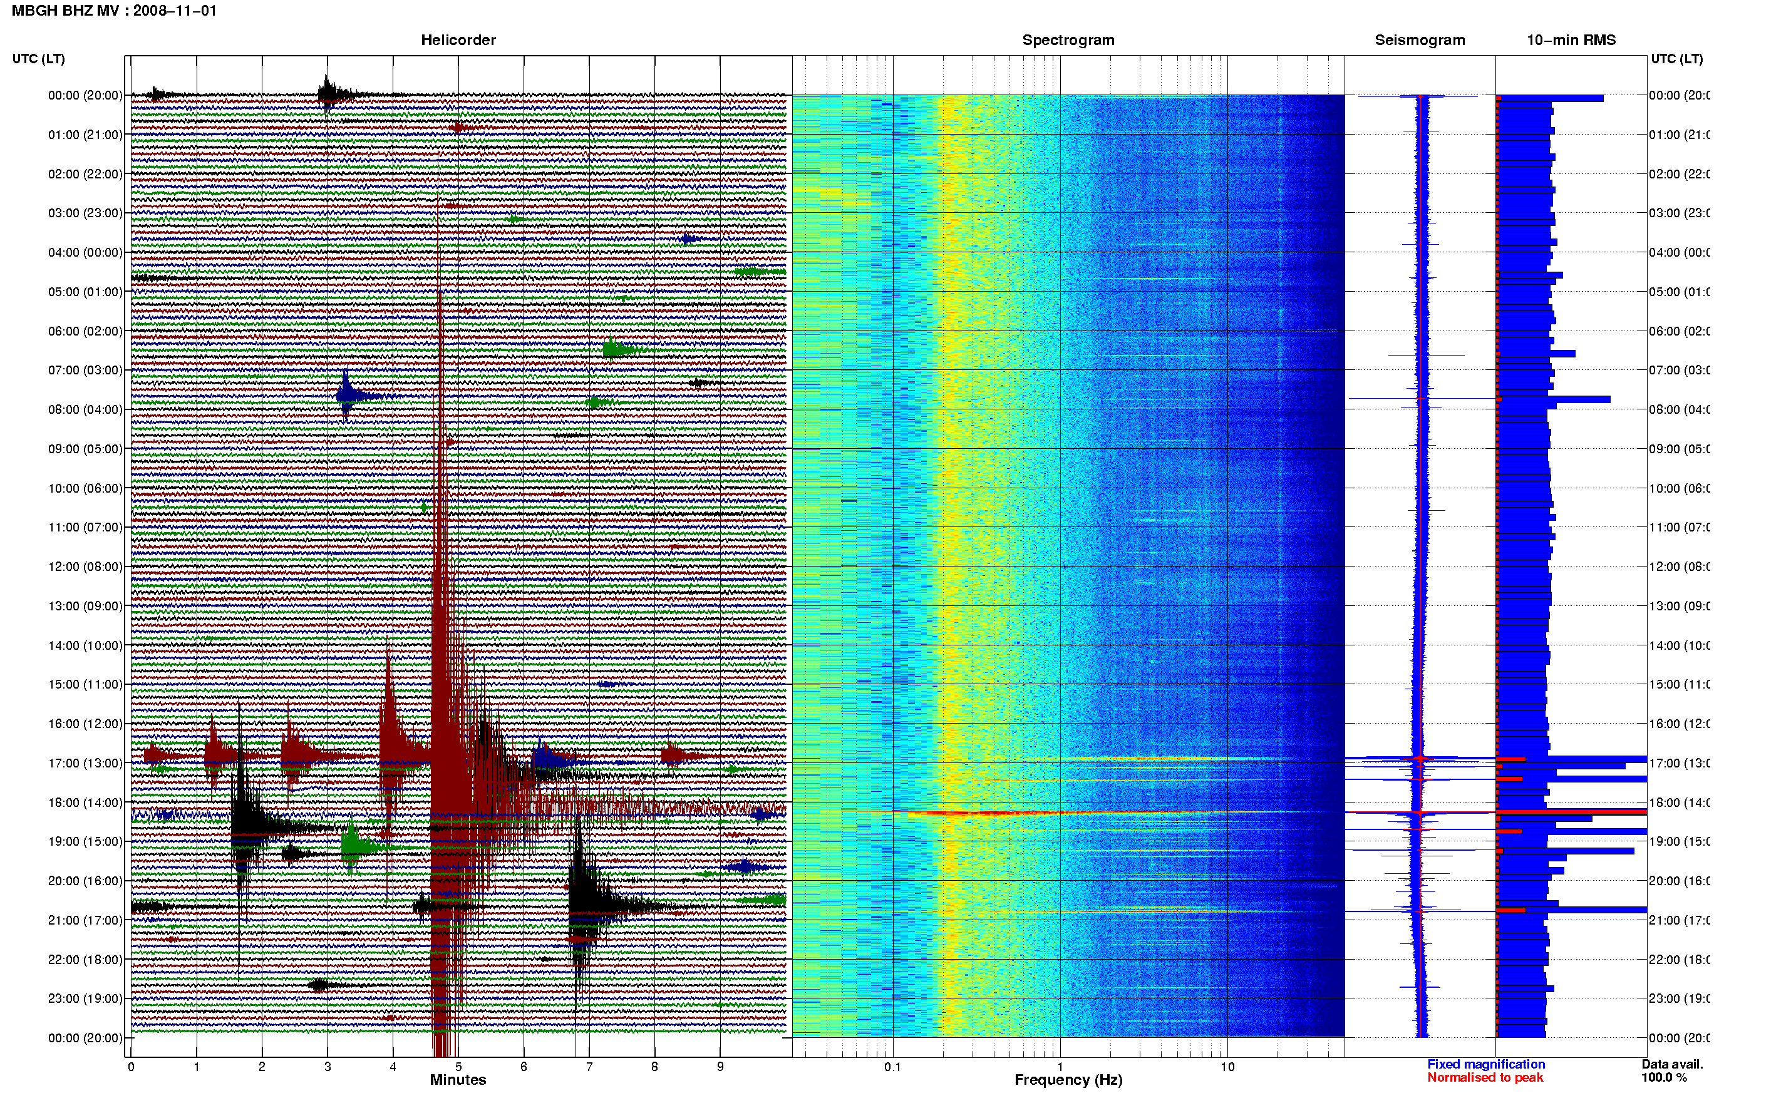Click the 'Seismogram' panel heading

click(x=1420, y=40)
